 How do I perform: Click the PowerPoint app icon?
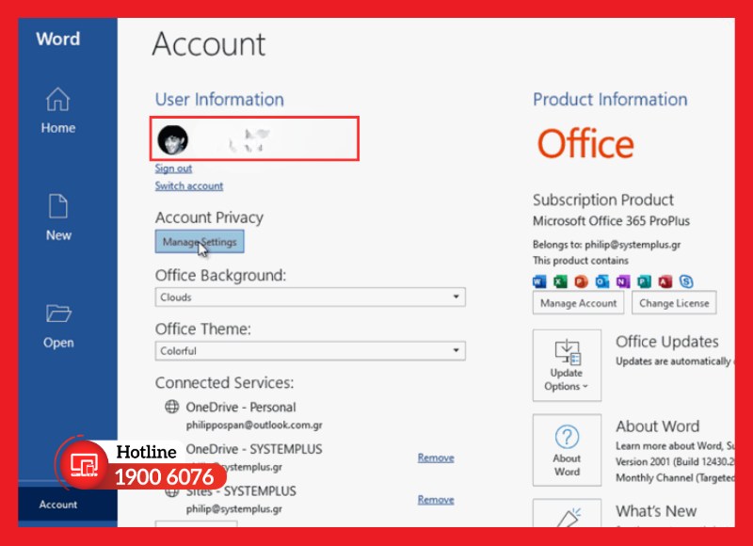point(582,281)
